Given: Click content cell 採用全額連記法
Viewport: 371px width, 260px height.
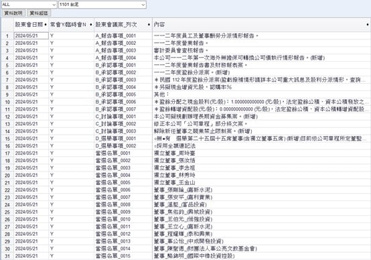Looking at the screenshot, I should pyautogui.click(x=261, y=146).
